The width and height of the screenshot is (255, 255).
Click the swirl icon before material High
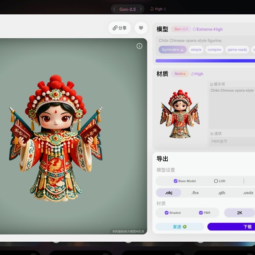tap(192, 74)
